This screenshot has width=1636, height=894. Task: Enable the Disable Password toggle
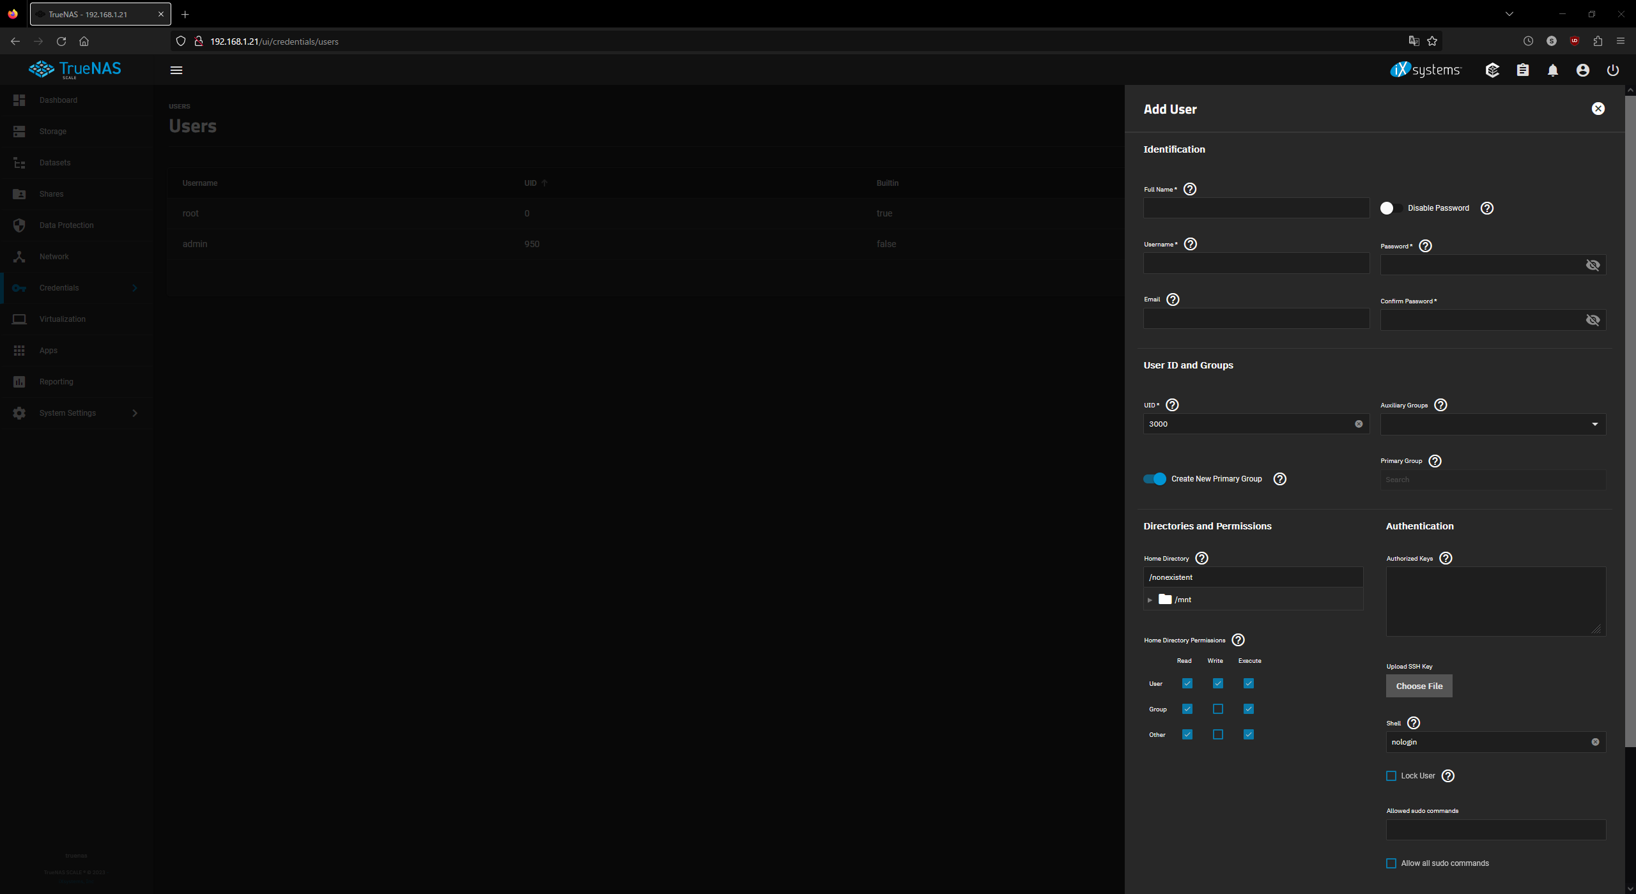click(1391, 208)
